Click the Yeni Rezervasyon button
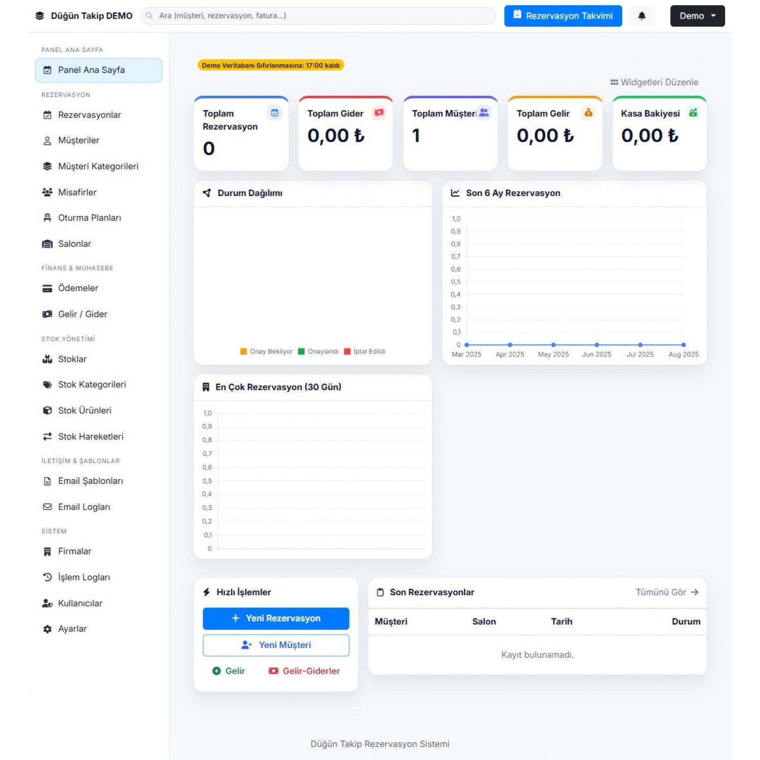The width and height of the screenshot is (760, 760). coord(276,618)
